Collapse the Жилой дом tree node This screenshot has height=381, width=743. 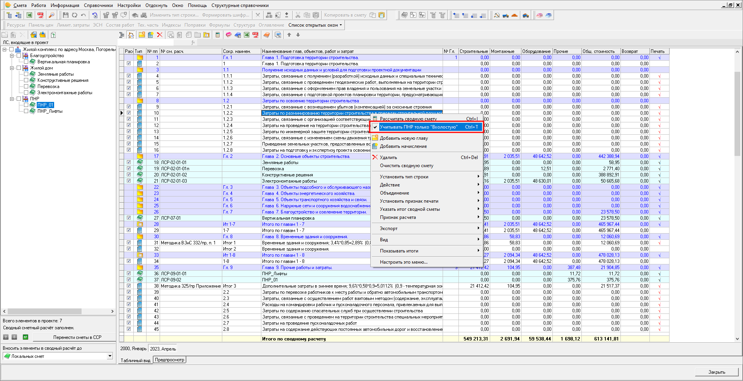pos(12,68)
